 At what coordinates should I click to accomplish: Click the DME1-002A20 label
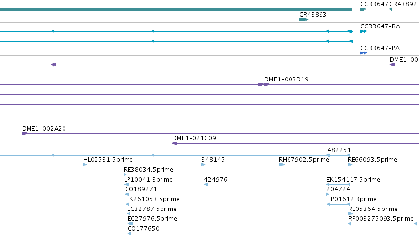(x=44, y=129)
